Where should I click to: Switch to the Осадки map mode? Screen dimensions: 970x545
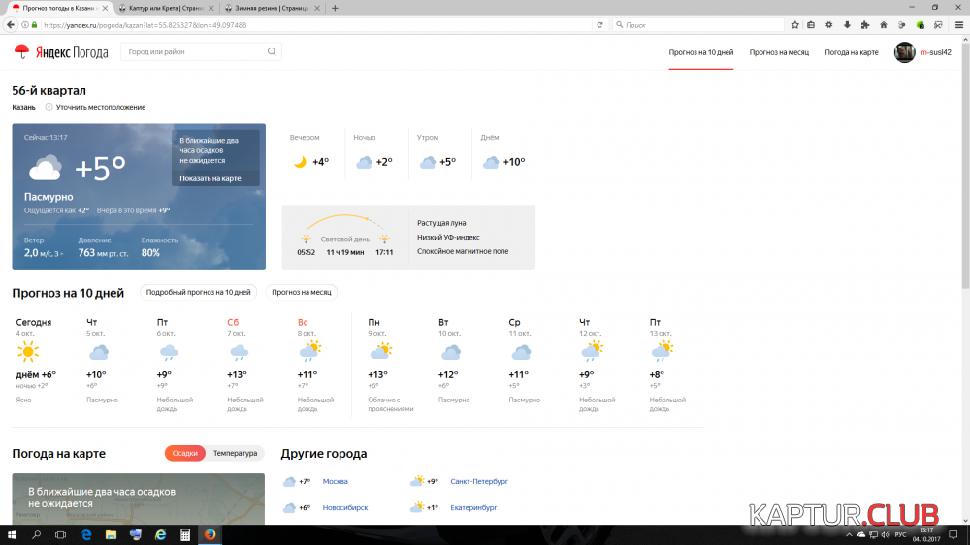(185, 454)
